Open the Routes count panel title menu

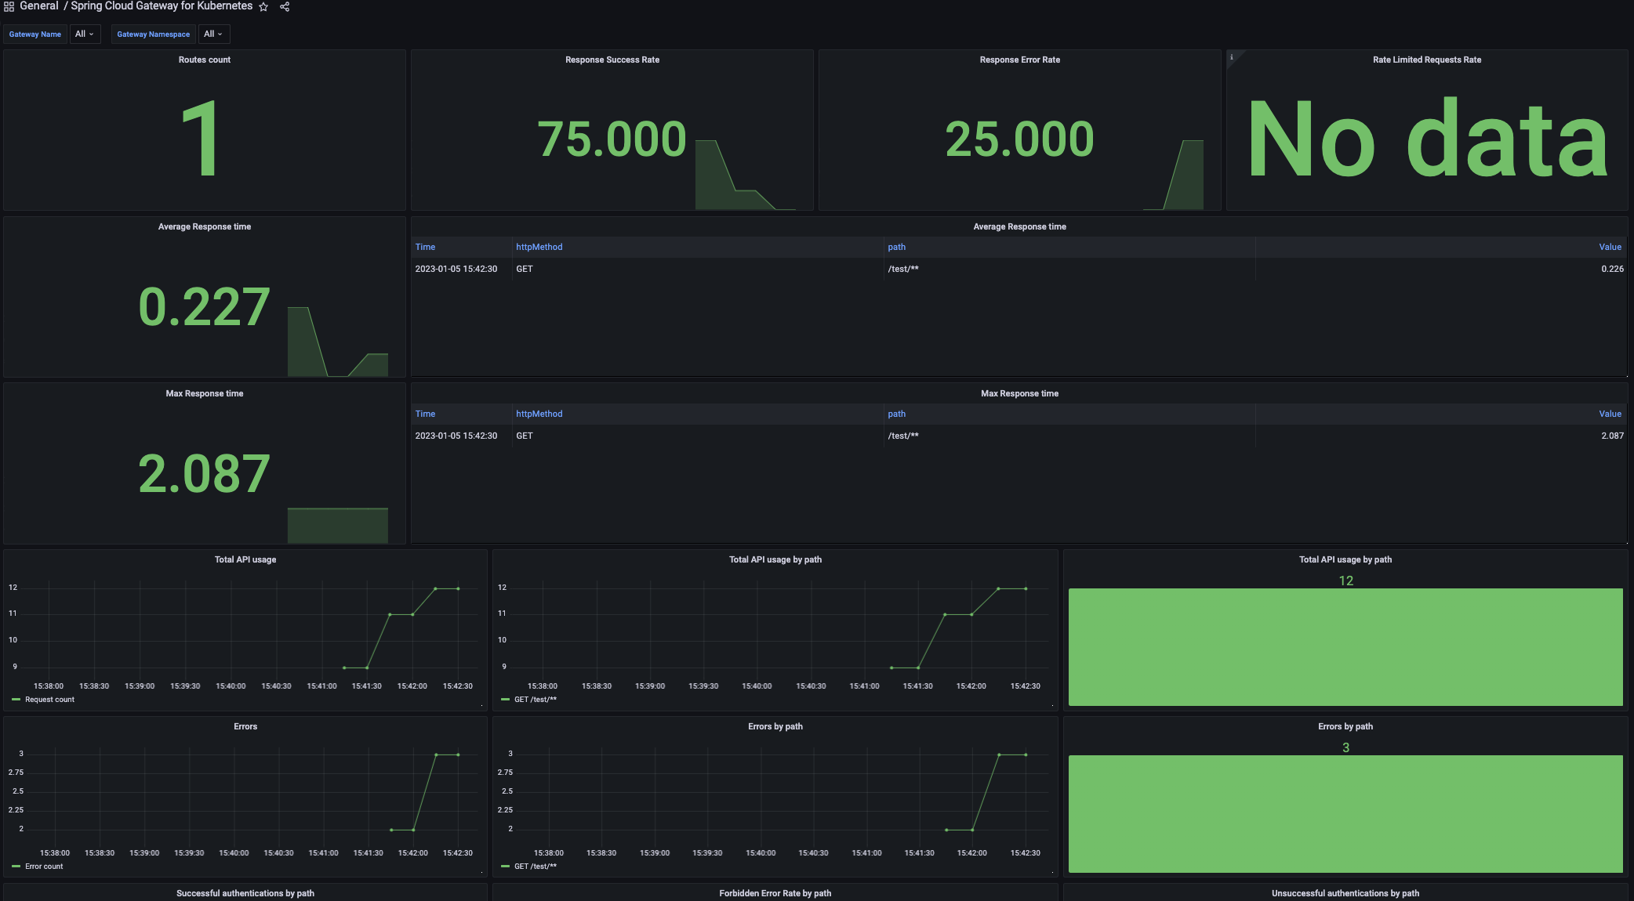click(205, 60)
